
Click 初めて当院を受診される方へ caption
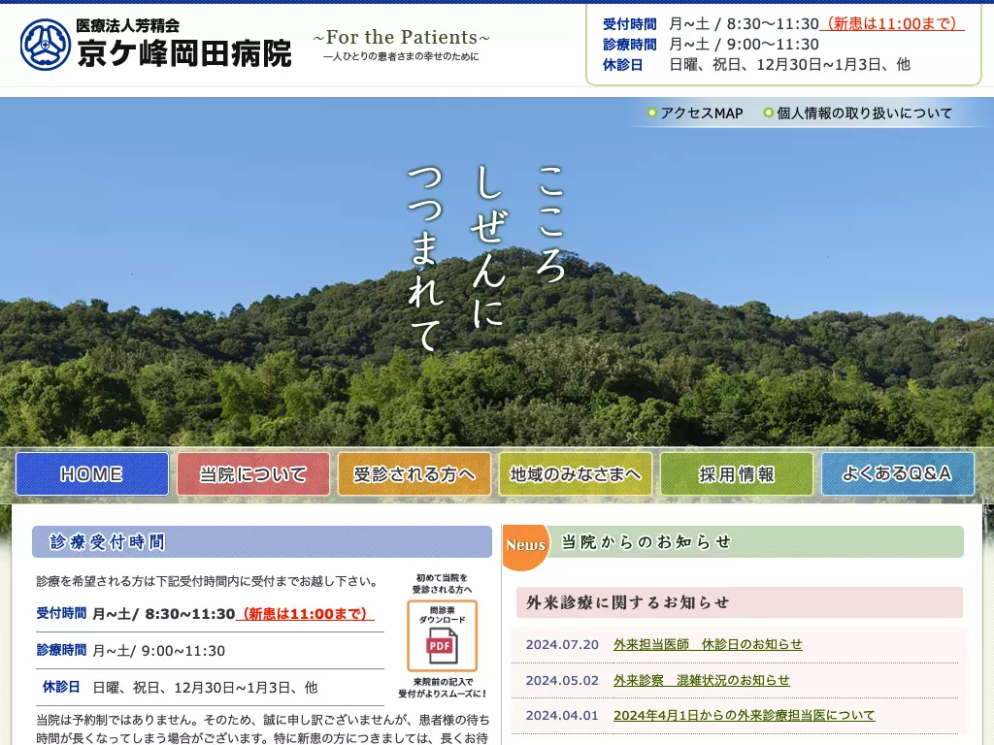[442, 583]
